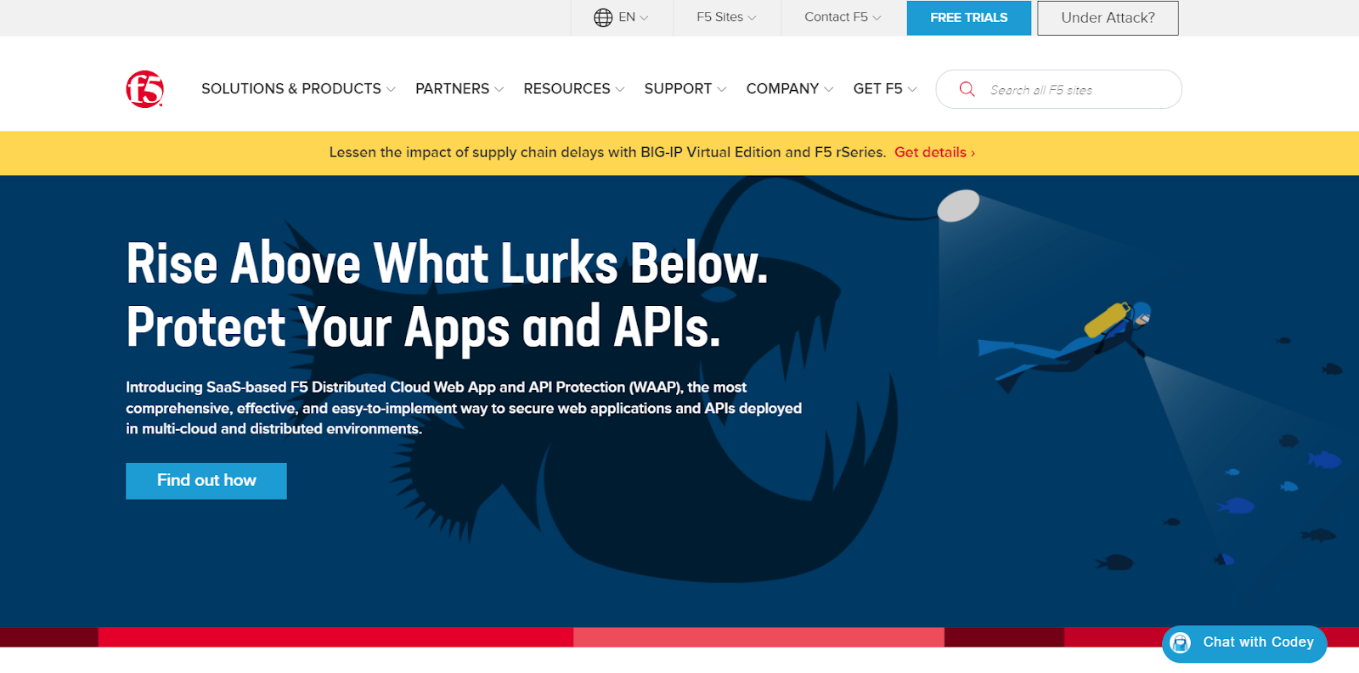The image size is (1359, 673).
Task: Expand the Get F5 menu chevron
Action: tap(912, 89)
